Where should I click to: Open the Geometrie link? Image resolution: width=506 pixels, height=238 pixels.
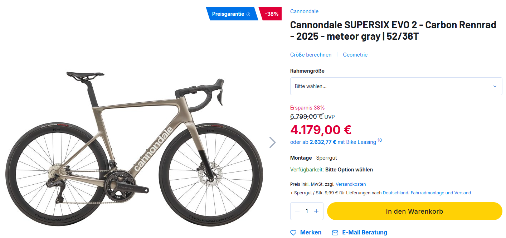[x=355, y=55]
